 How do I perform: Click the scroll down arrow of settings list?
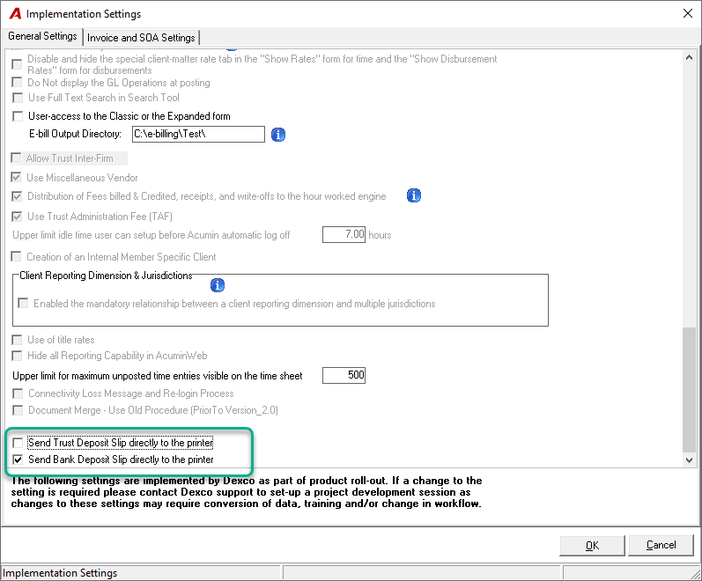coord(689,460)
